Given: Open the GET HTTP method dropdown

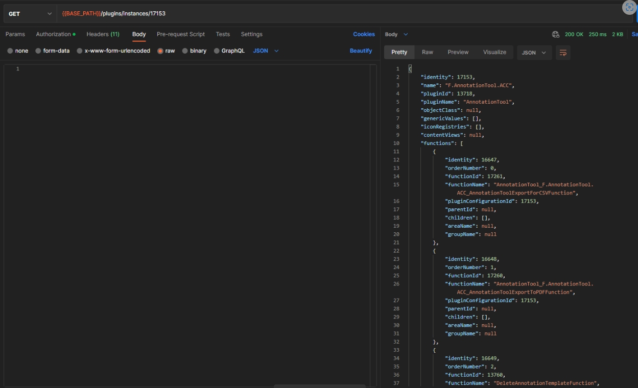Looking at the screenshot, I should [x=30, y=14].
